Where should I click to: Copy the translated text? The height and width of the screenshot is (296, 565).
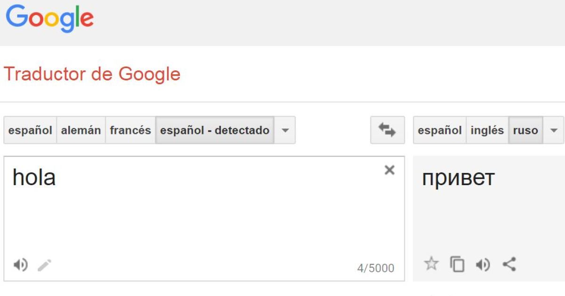click(457, 265)
